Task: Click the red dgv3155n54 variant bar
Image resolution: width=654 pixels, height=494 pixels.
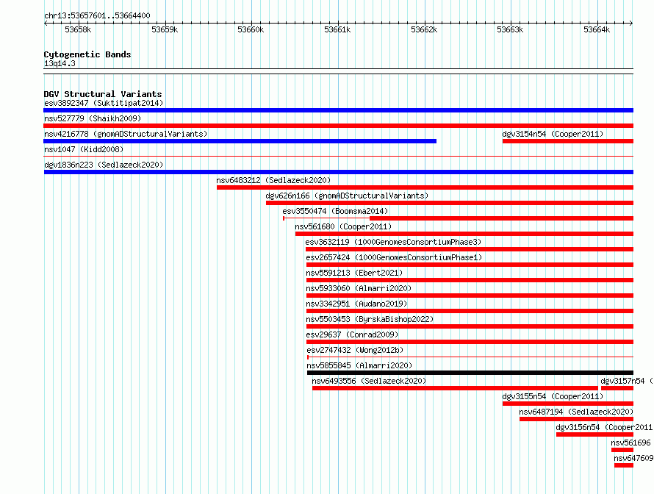Action: 568,404
